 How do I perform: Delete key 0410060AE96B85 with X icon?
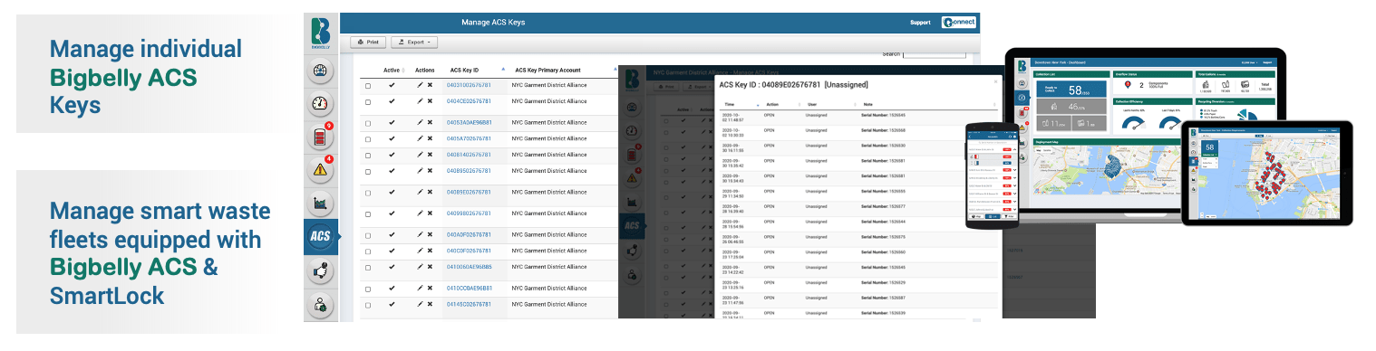click(x=430, y=267)
